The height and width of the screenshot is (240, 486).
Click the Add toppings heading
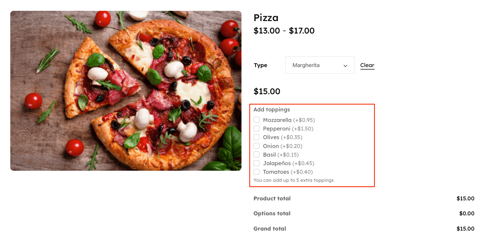(271, 109)
